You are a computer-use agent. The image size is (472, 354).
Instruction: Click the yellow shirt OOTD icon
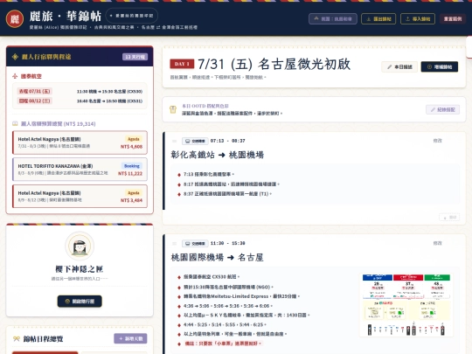(173, 109)
